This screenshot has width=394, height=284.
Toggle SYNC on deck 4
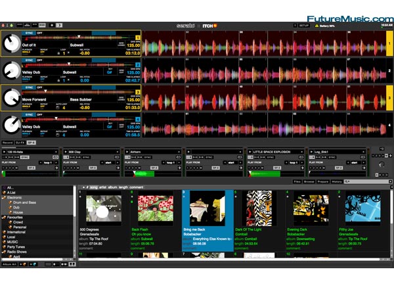[x=29, y=114]
